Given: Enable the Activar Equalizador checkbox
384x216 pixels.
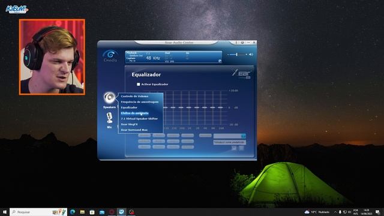Looking at the screenshot, I should tap(139, 84).
